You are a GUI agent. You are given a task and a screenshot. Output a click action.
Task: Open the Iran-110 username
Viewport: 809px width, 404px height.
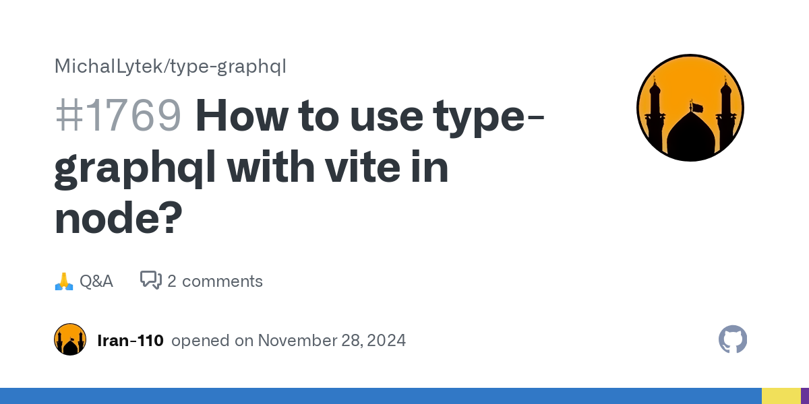(131, 340)
